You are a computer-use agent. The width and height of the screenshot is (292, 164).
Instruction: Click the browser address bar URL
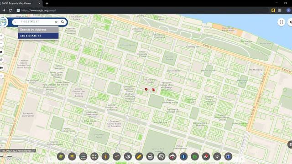tap(38, 10)
